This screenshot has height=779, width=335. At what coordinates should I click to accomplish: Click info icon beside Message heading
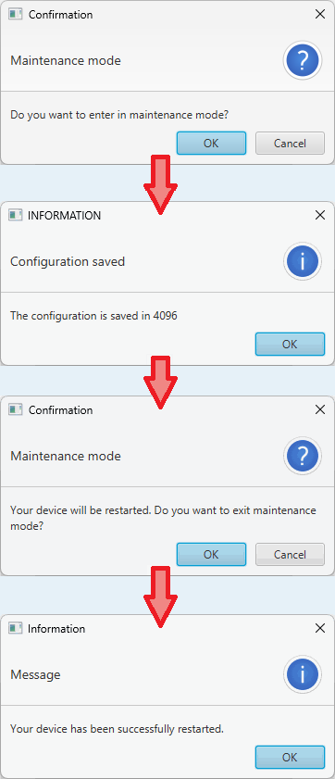(303, 674)
